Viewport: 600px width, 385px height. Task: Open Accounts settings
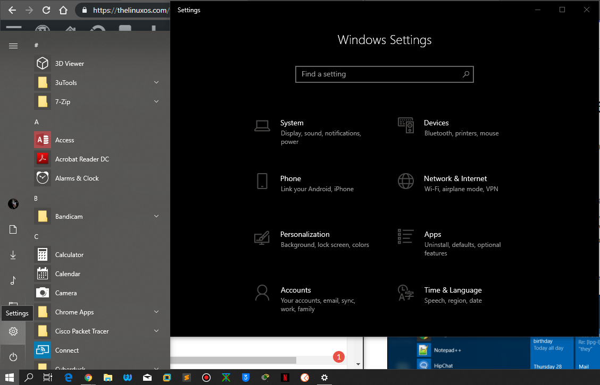point(295,290)
